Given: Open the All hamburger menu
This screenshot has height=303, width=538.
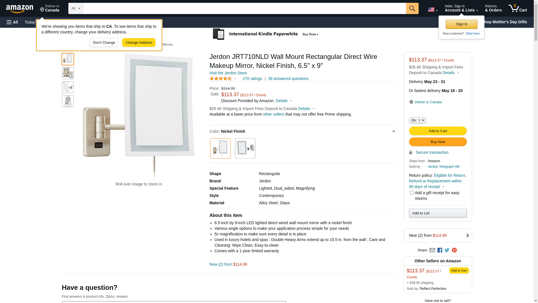Looking at the screenshot, I should tap(12, 22).
